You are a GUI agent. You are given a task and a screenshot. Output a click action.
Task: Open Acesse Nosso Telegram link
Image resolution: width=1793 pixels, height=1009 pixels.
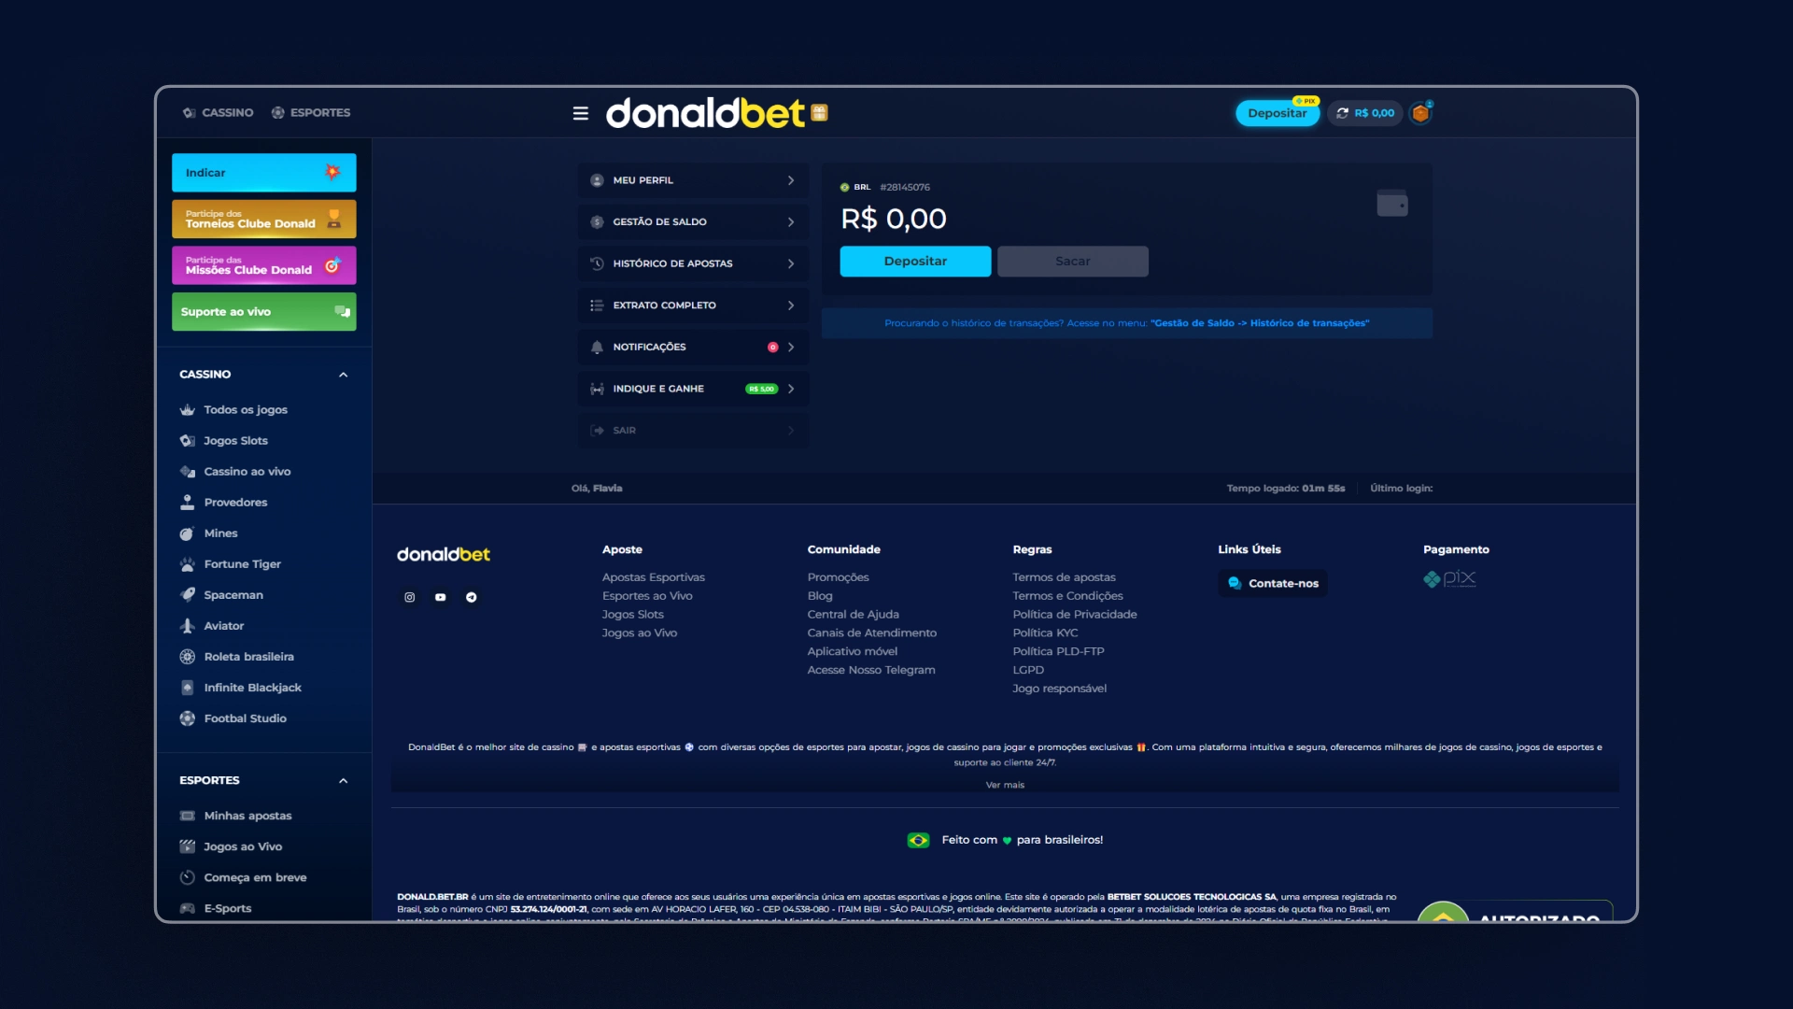pos(871,670)
